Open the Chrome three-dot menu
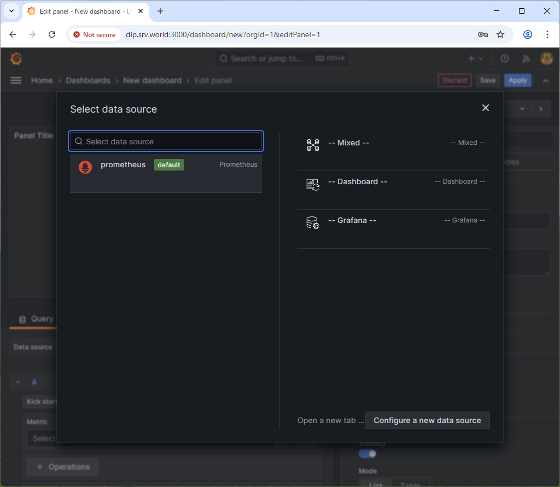The height and width of the screenshot is (487, 560). 547,34
